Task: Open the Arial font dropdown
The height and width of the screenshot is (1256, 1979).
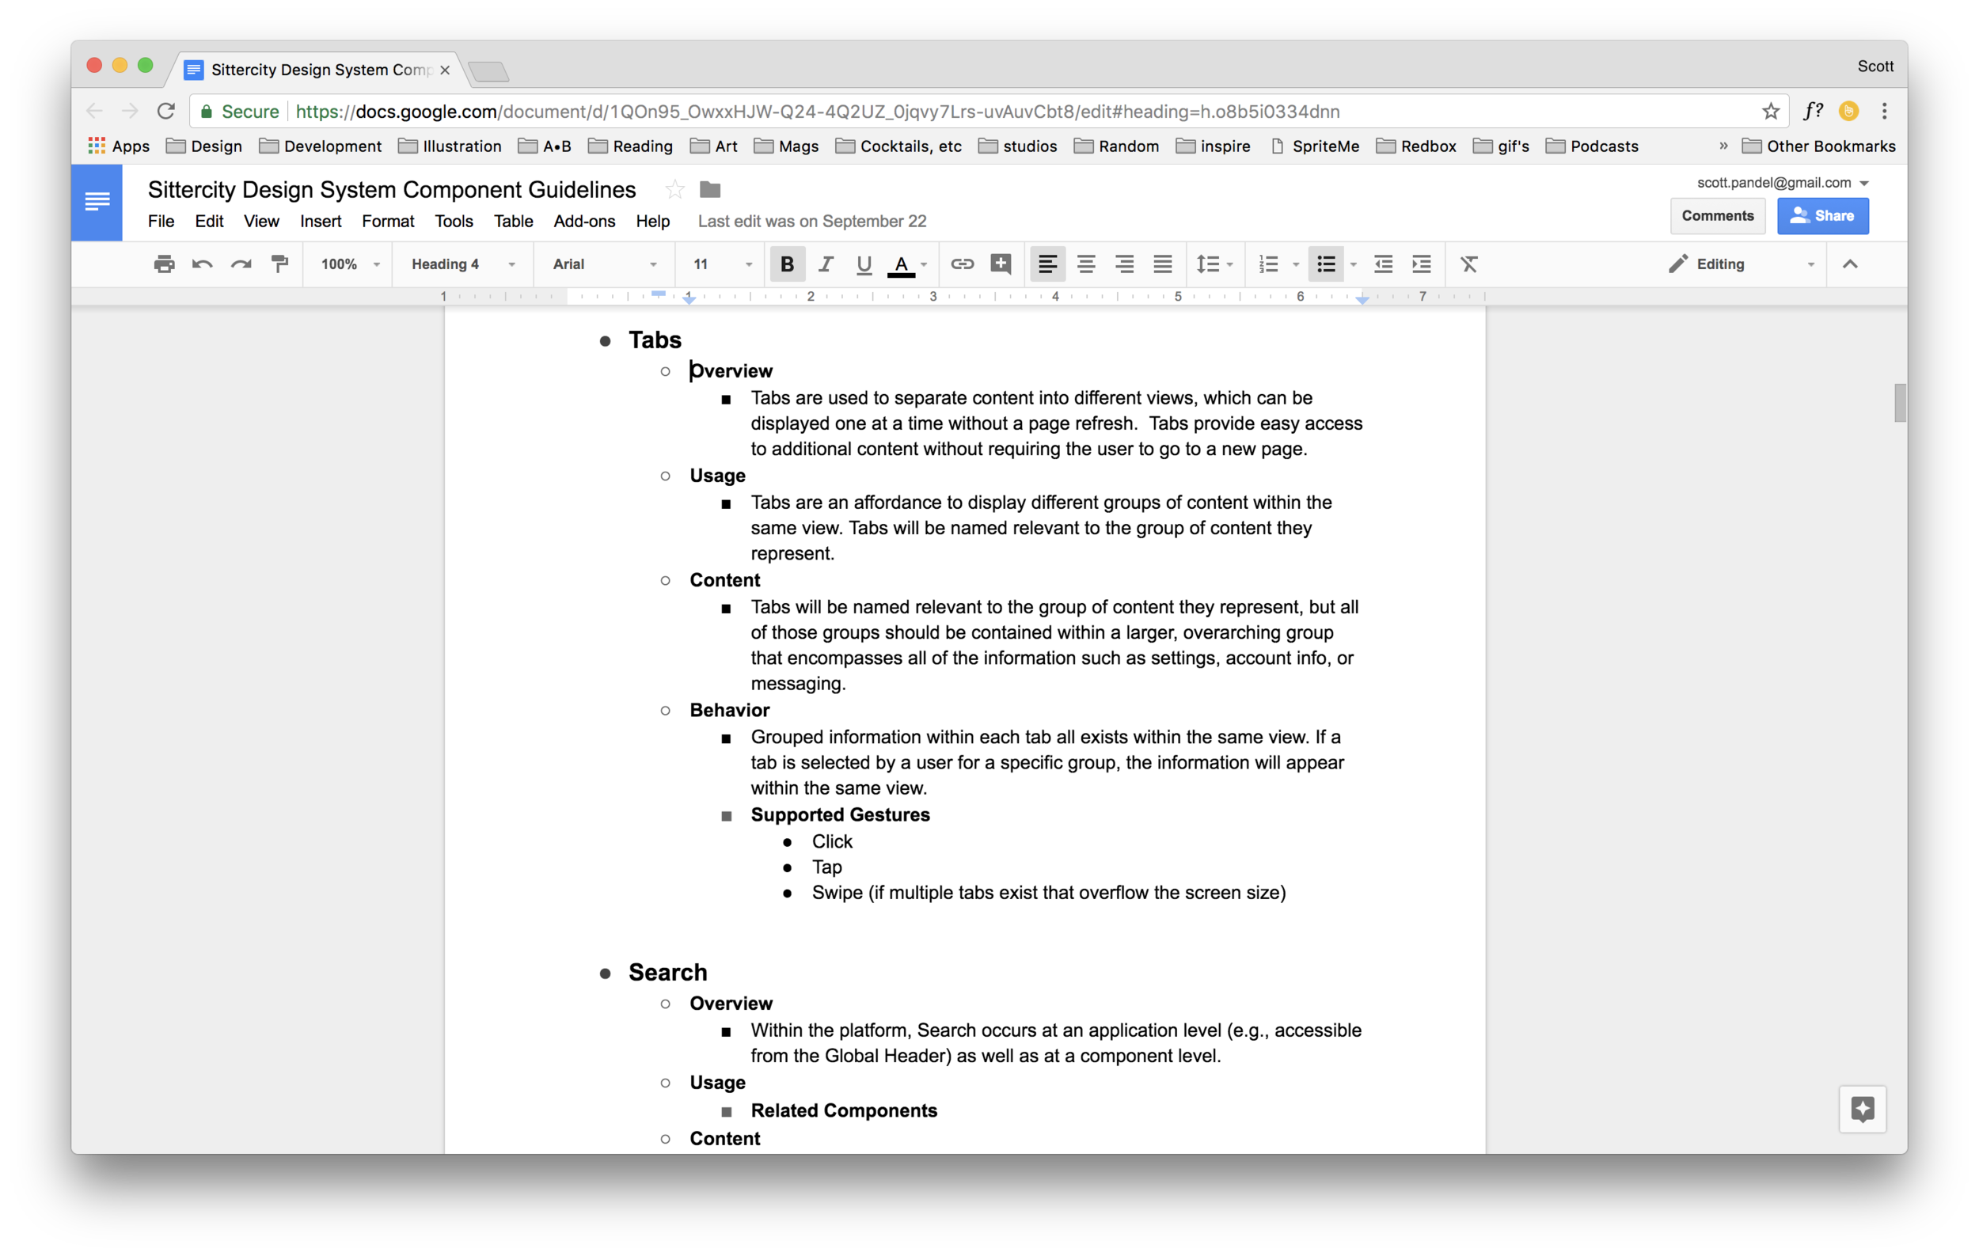Action: [604, 264]
